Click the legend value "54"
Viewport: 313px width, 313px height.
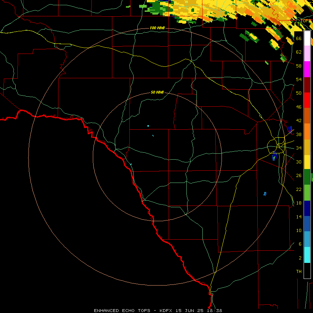click(299, 79)
